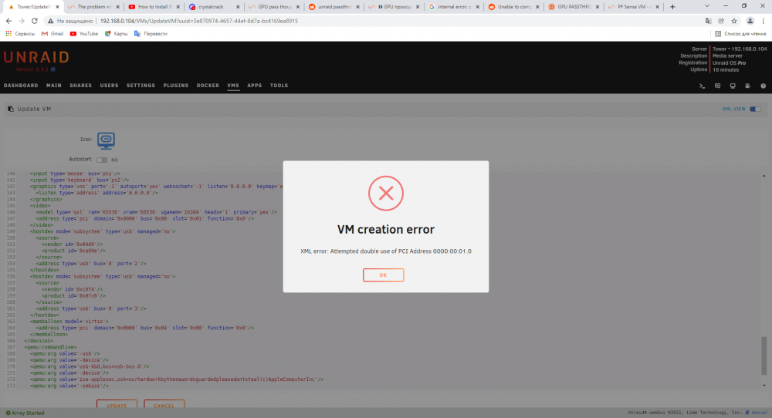Click the Update VM header icon
The height and width of the screenshot is (418, 772).
[x=11, y=110]
